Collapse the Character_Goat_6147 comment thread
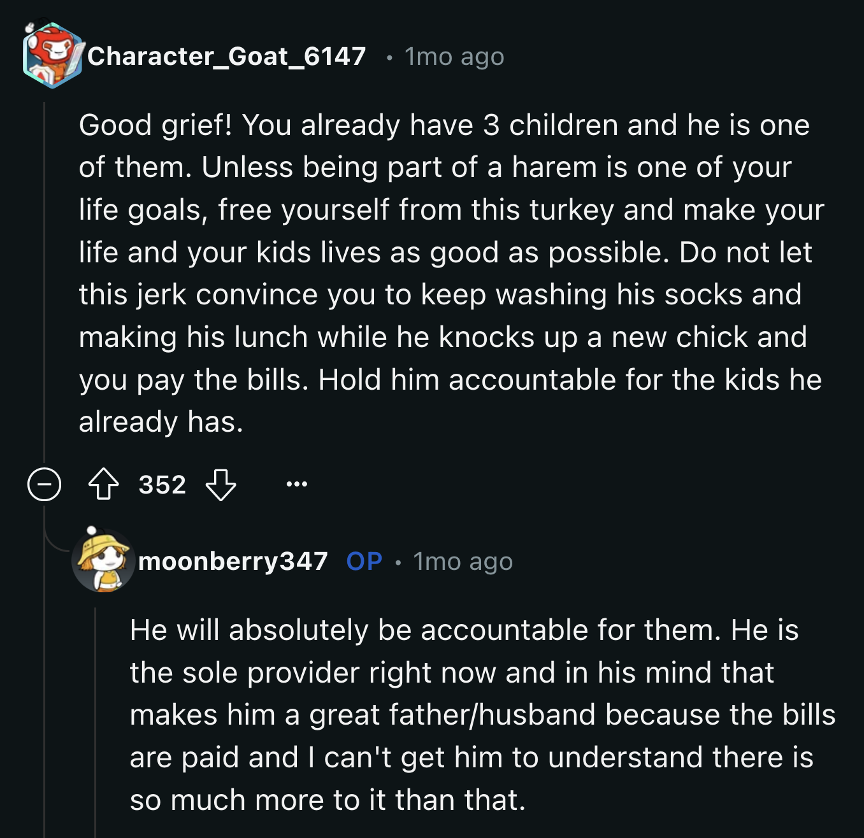This screenshot has height=838, width=864. 44,485
